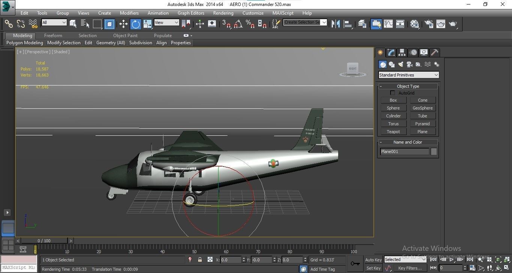Open the MAXScript menu
This screenshot has height=273, width=512.
pos(283,13)
